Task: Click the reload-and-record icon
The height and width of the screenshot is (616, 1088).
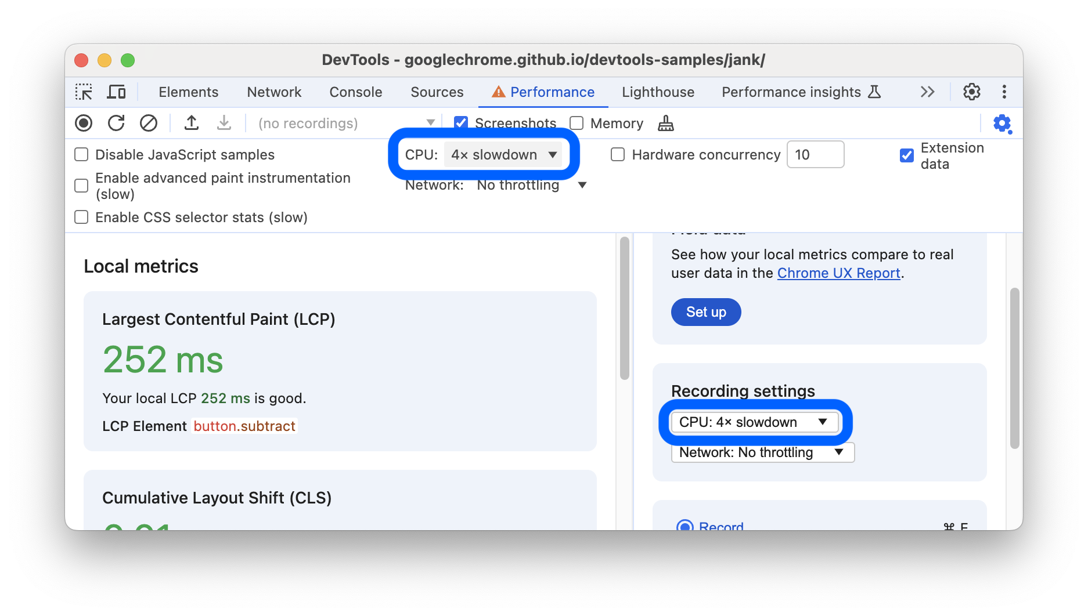Action: click(x=116, y=123)
